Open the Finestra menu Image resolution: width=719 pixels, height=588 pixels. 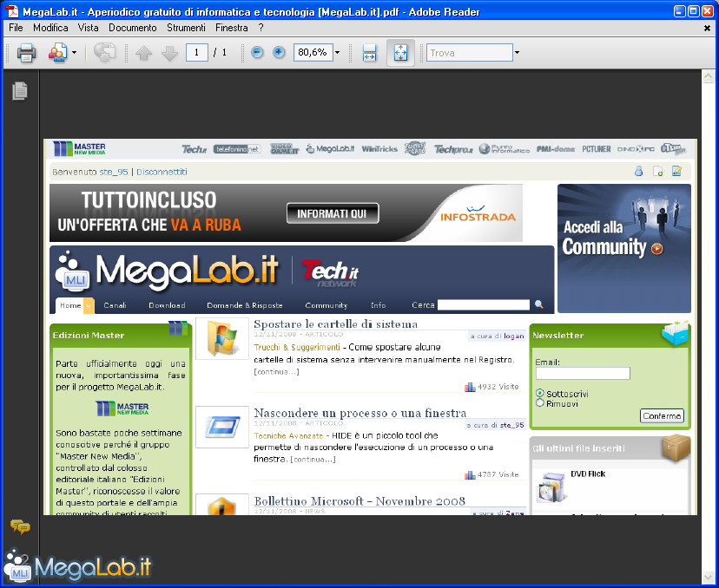[232, 28]
